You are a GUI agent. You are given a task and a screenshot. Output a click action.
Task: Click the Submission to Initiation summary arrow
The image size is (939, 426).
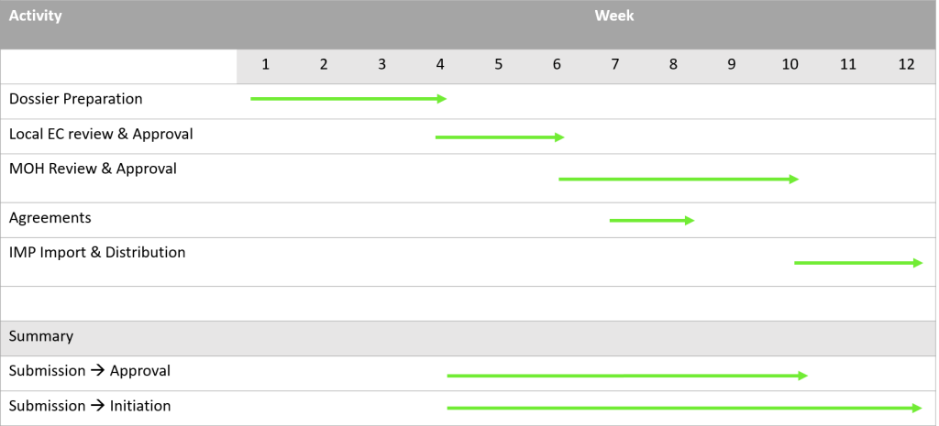(684, 408)
